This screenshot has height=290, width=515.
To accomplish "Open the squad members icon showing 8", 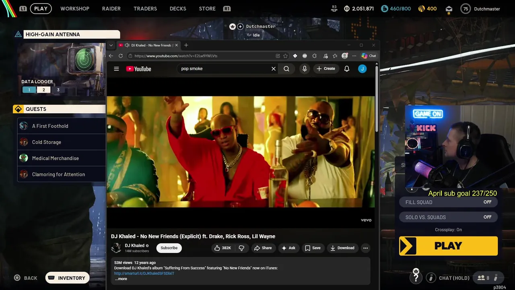I will 483,278.
